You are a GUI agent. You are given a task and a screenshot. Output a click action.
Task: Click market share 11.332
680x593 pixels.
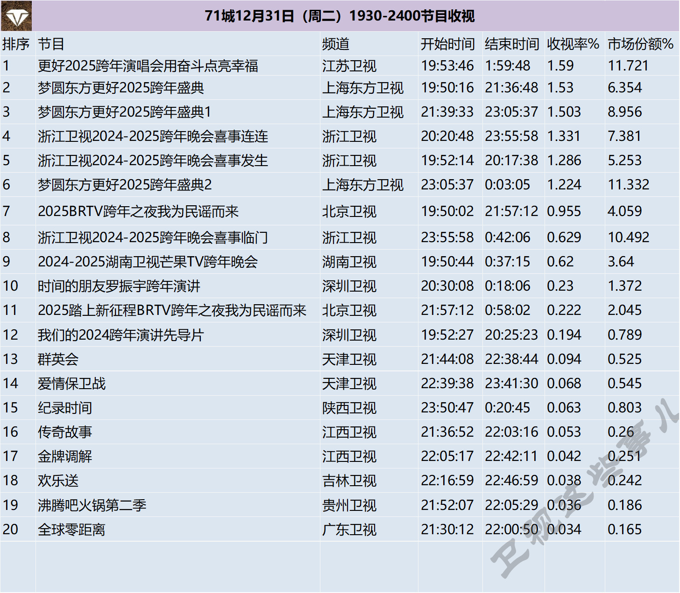tap(628, 185)
